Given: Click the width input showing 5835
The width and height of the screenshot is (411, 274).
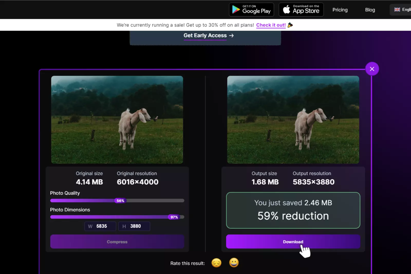Looking at the screenshot, I should 100,226.
